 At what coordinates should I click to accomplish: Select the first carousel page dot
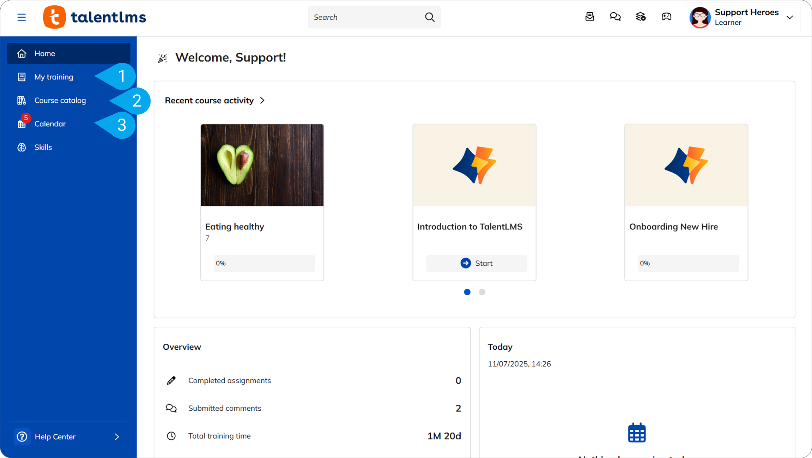point(467,292)
